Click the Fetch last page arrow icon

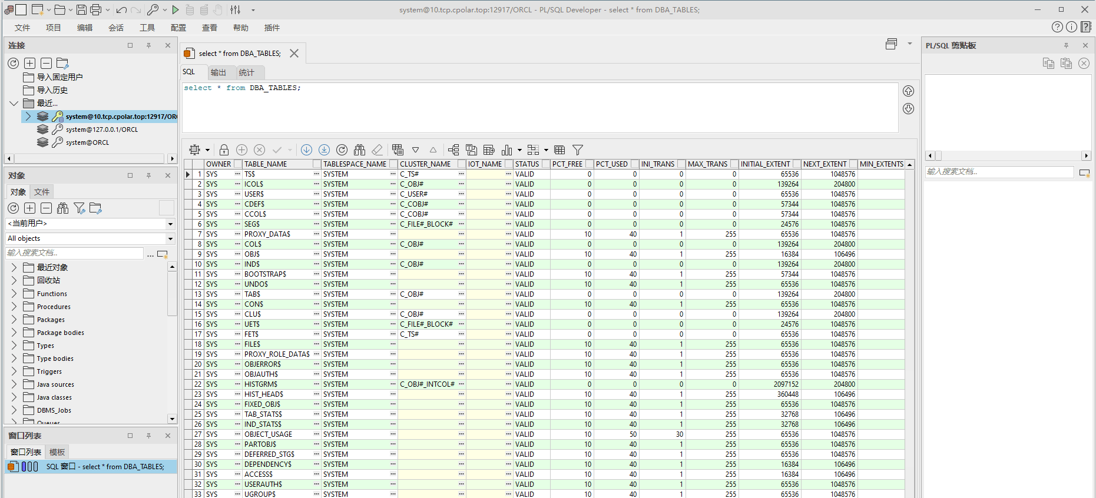pos(324,150)
